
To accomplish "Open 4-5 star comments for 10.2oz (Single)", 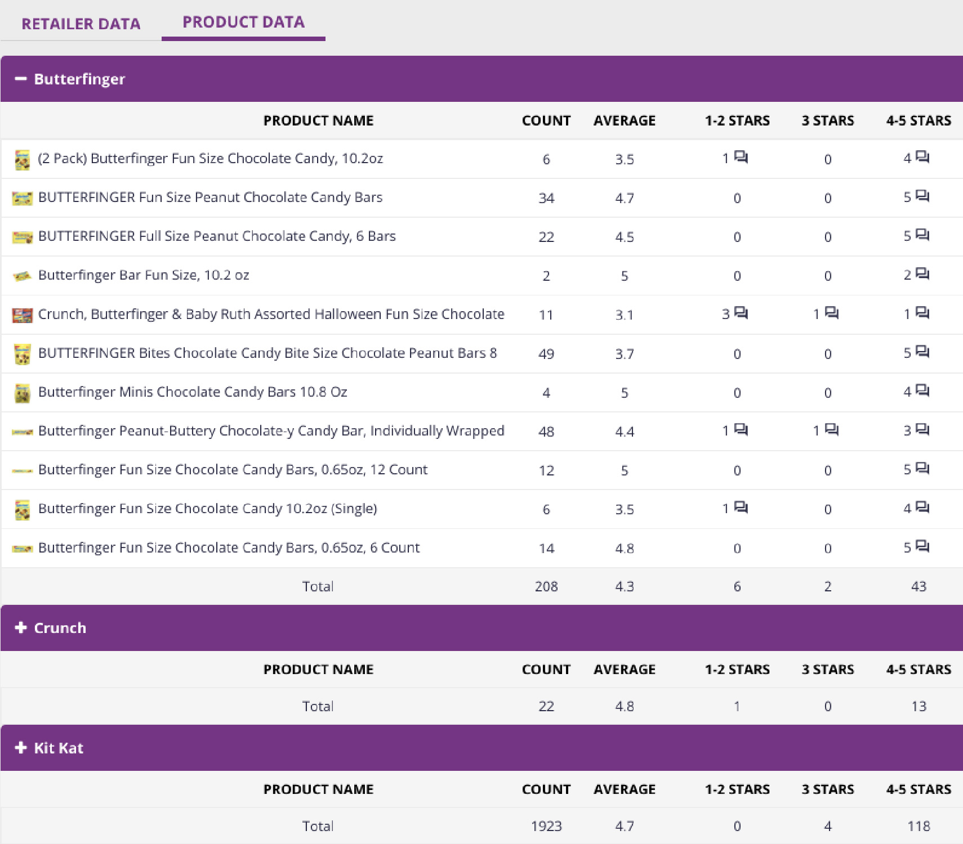I will click(x=922, y=507).
